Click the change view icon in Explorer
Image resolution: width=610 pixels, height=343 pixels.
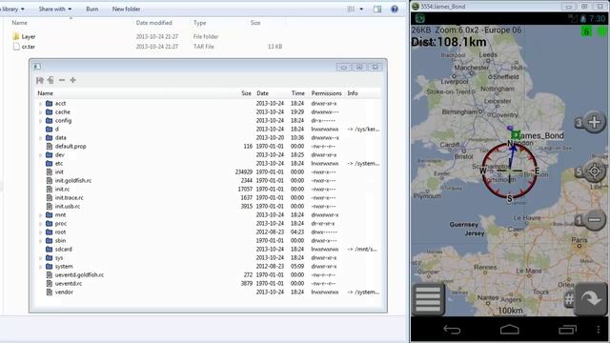352,9
